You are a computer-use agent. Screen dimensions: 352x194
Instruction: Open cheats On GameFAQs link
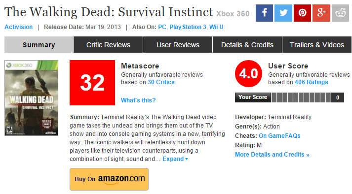[x=279, y=136]
